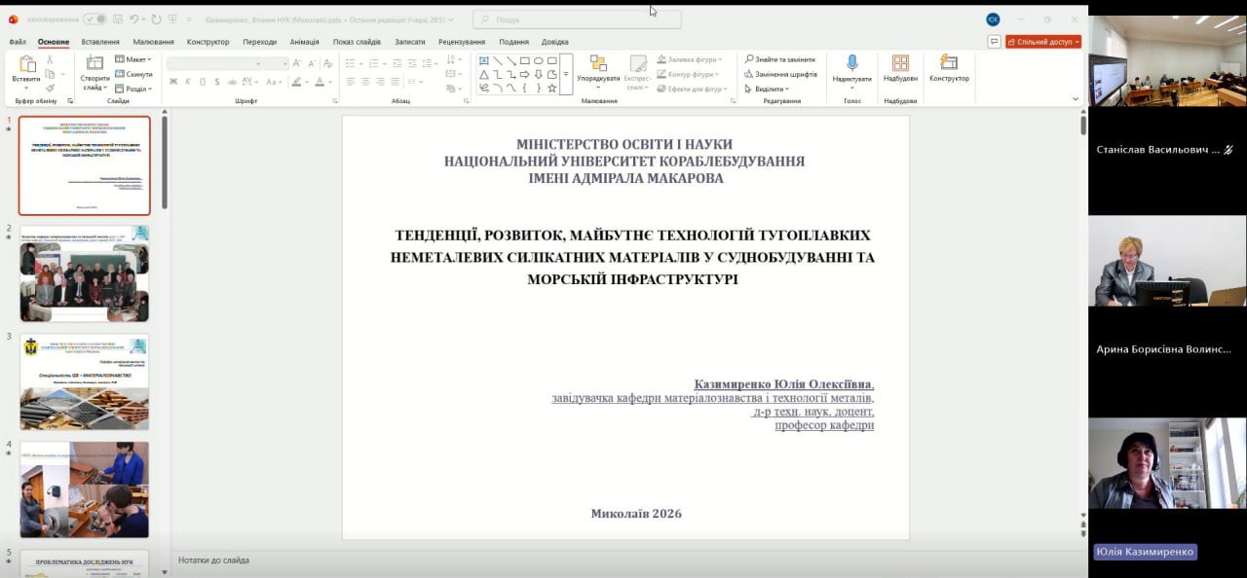Click the Save icon in title bar
Screen dimensions: 1247x578
117,19
